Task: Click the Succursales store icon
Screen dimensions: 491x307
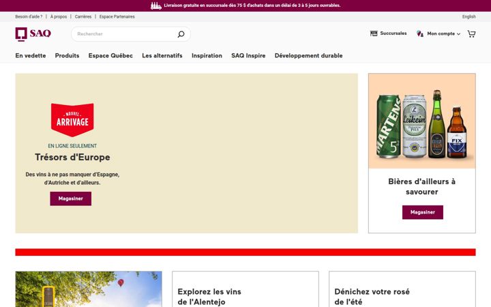Action: tap(374, 33)
